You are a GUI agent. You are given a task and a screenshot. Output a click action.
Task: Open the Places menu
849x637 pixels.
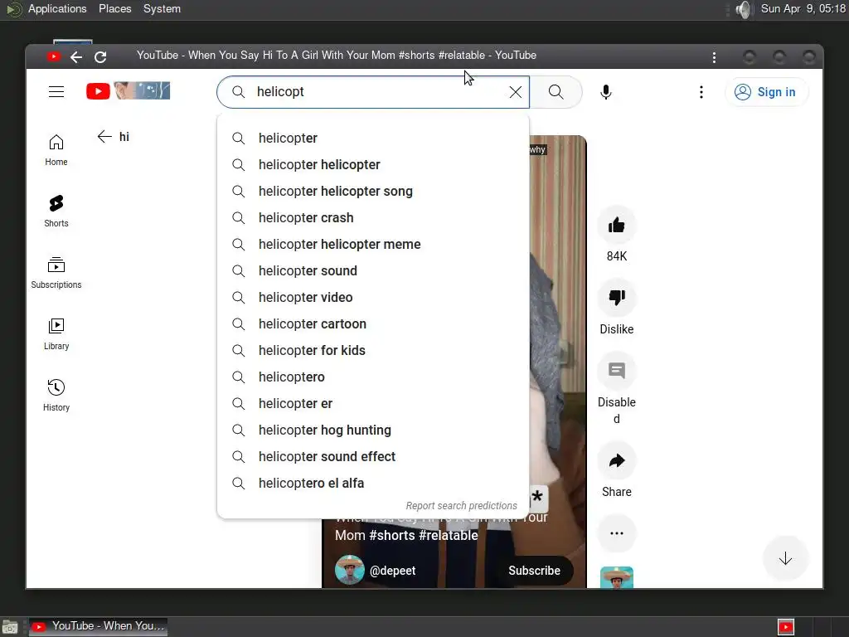click(x=114, y=8)
